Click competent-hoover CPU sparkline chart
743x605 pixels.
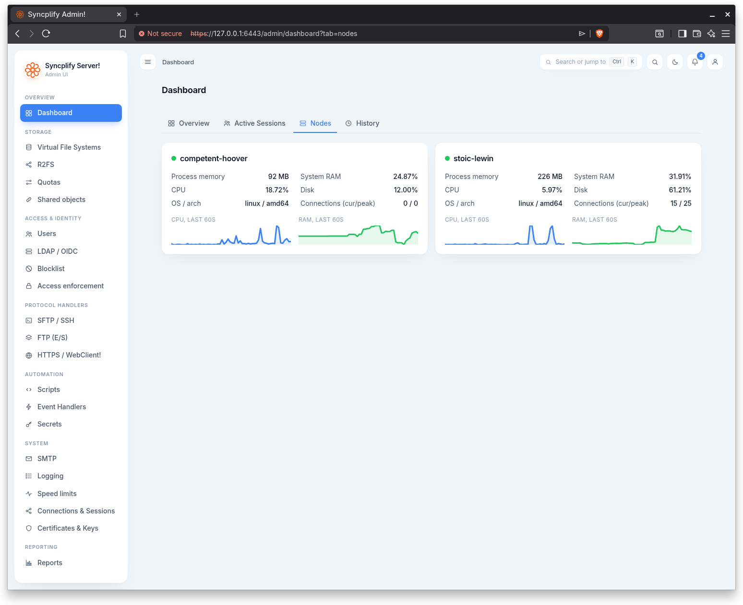pyautogui.click(x=231, y=235)
